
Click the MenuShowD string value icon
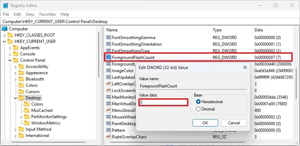(108, 110)
